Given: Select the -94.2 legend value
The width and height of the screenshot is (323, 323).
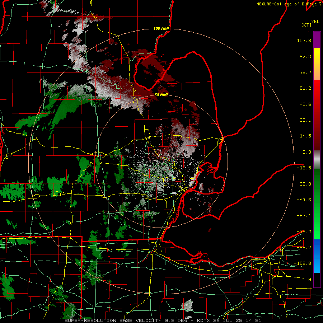Looking at the screenshot, I should point(304,247).
